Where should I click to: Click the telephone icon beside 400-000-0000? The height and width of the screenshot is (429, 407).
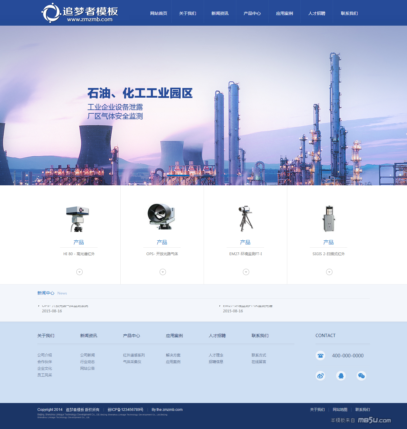click(x=320, y=356)
